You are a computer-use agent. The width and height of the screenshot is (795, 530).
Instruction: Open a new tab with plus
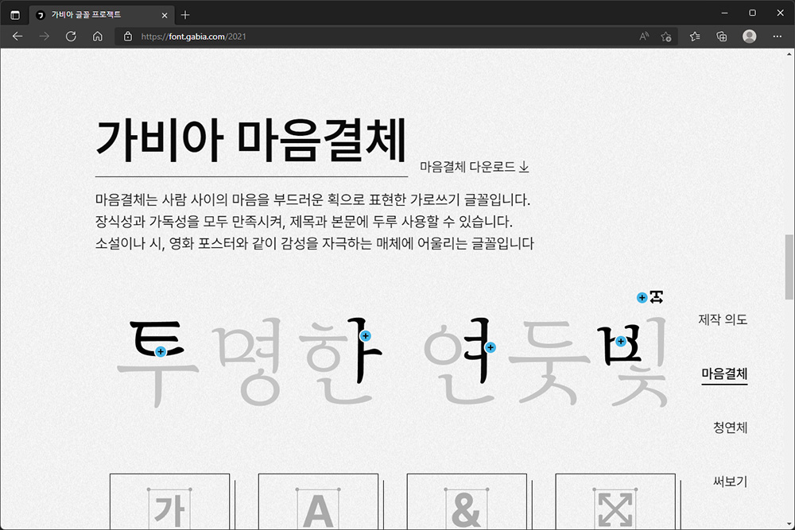coord(185,14)
